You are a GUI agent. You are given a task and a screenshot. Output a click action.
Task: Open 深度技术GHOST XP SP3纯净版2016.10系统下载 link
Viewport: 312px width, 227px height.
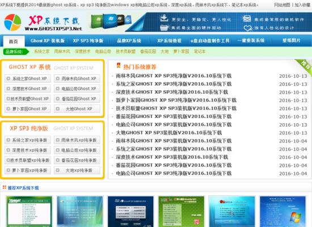172,92
